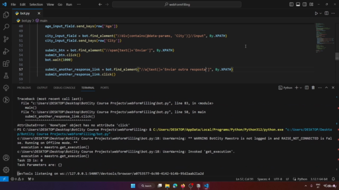Kill terminal with trash icon
Viewport: 339px width, 190px height.
(313, 88)
